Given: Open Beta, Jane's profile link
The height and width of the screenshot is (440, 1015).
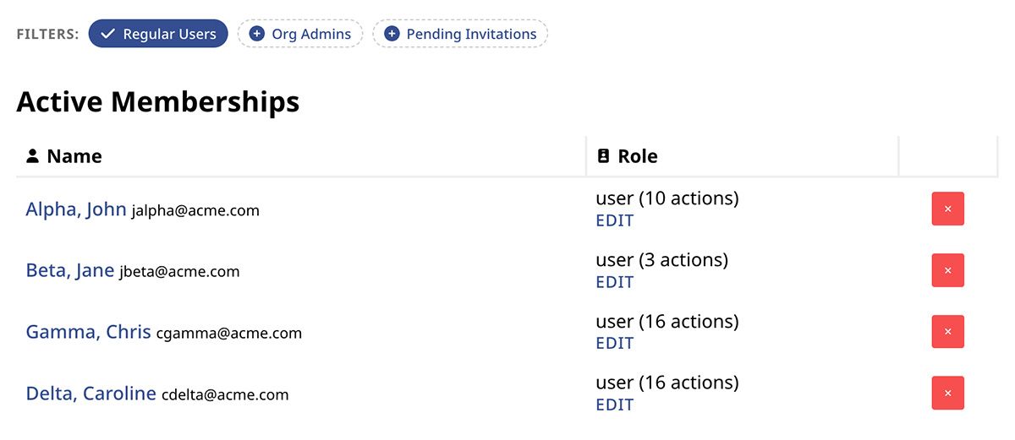Looking at the screenshot, I should [70, 271].
